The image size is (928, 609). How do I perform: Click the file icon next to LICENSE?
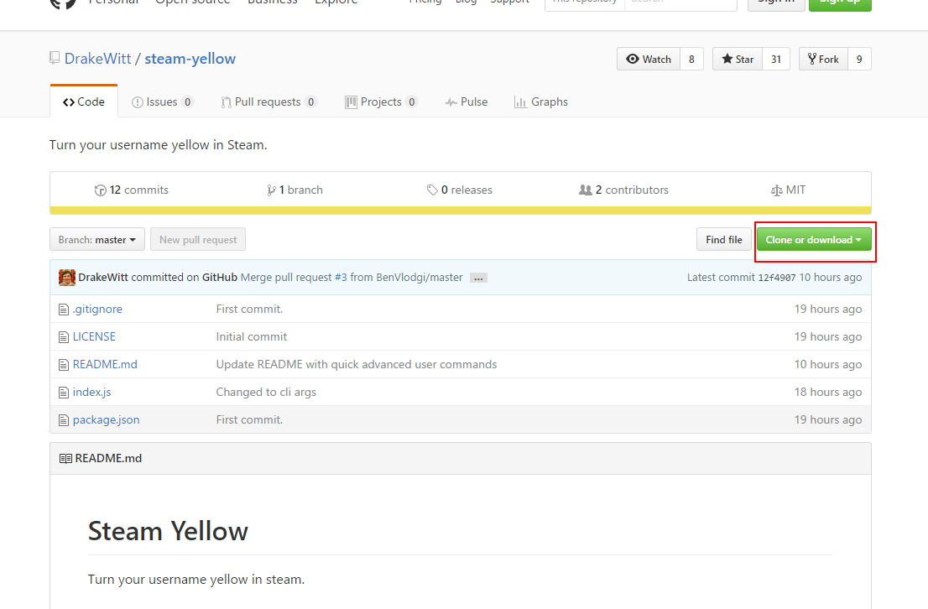coord(64,337)
